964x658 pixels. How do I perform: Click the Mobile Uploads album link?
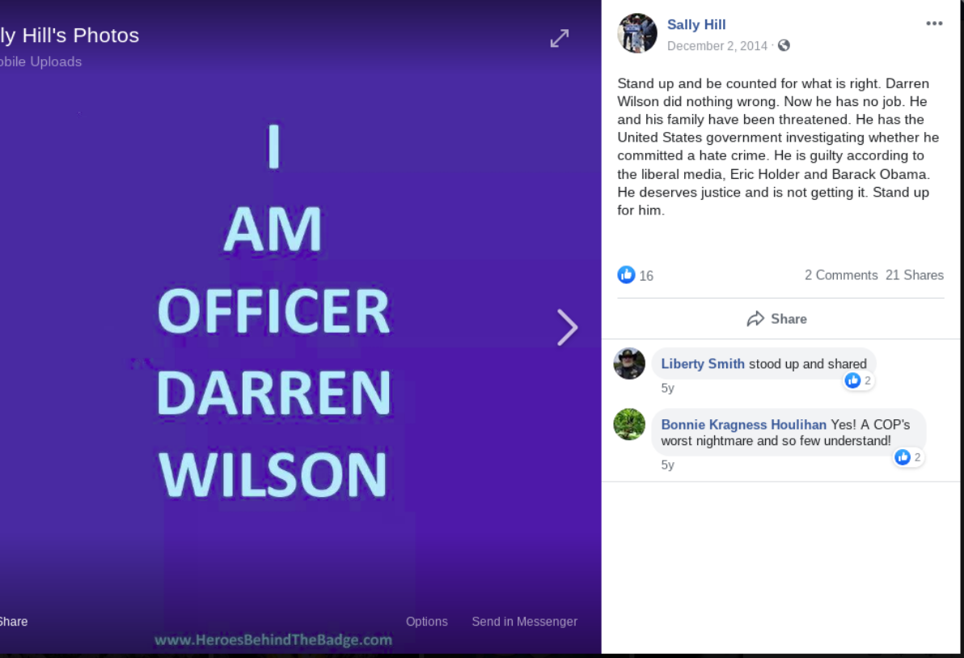pos(40,62)
